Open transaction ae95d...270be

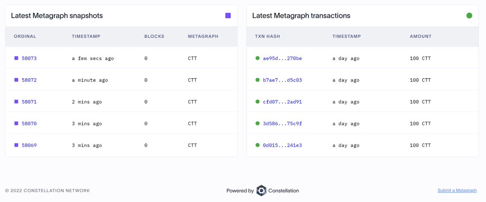click(x=282, y=58)
